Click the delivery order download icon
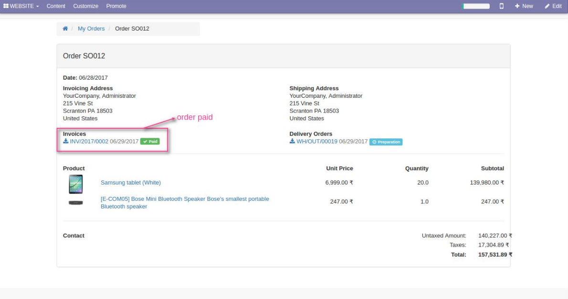This screenshot has height=299, width=568. [292, 142]
